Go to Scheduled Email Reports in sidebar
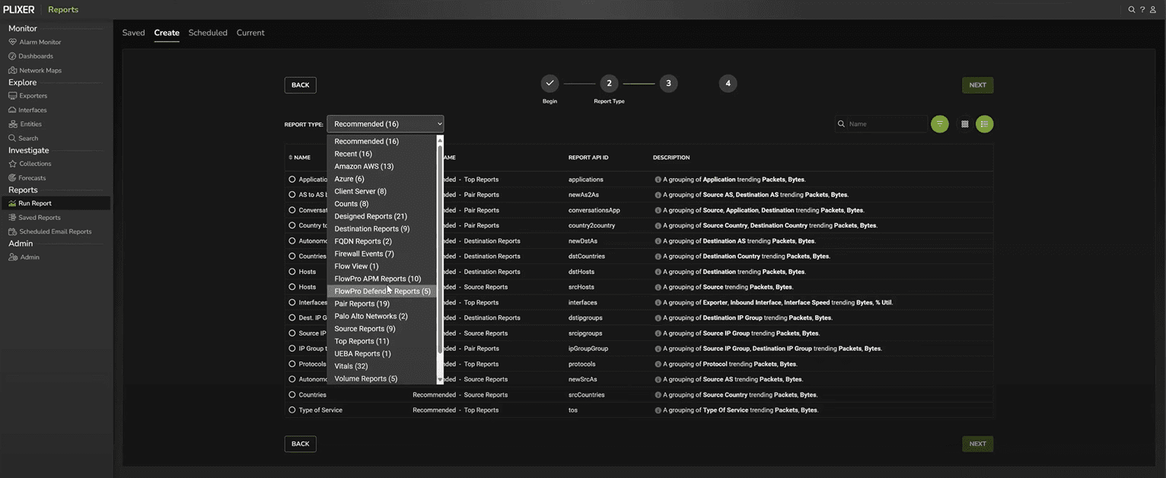The width and height of the screenshot is (1166, 478). [x=54, y=231]
